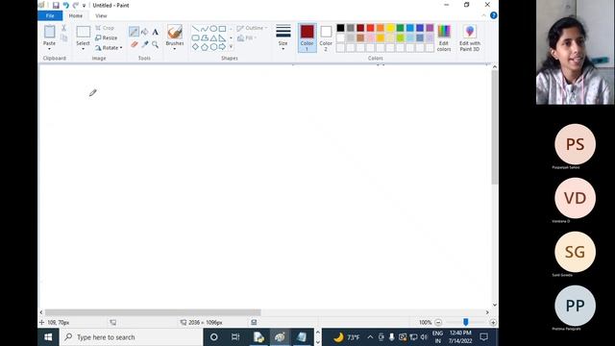Open the Brushes dropdown arrow
This screenshot has height=346, width=615.
(175, 49)
